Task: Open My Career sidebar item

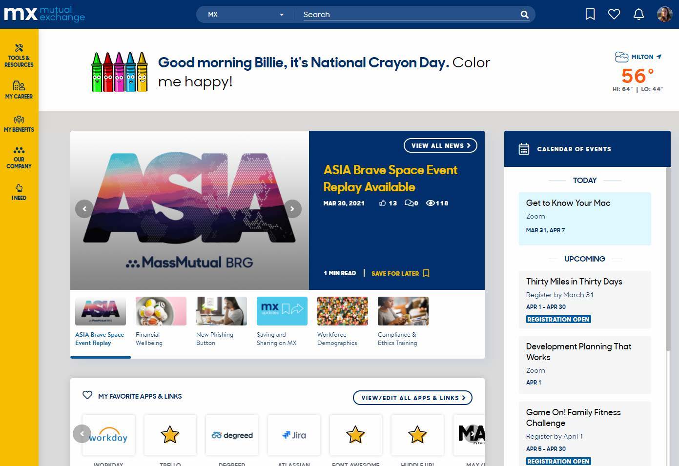Action: pyautogui.click(x=19, y=90)
